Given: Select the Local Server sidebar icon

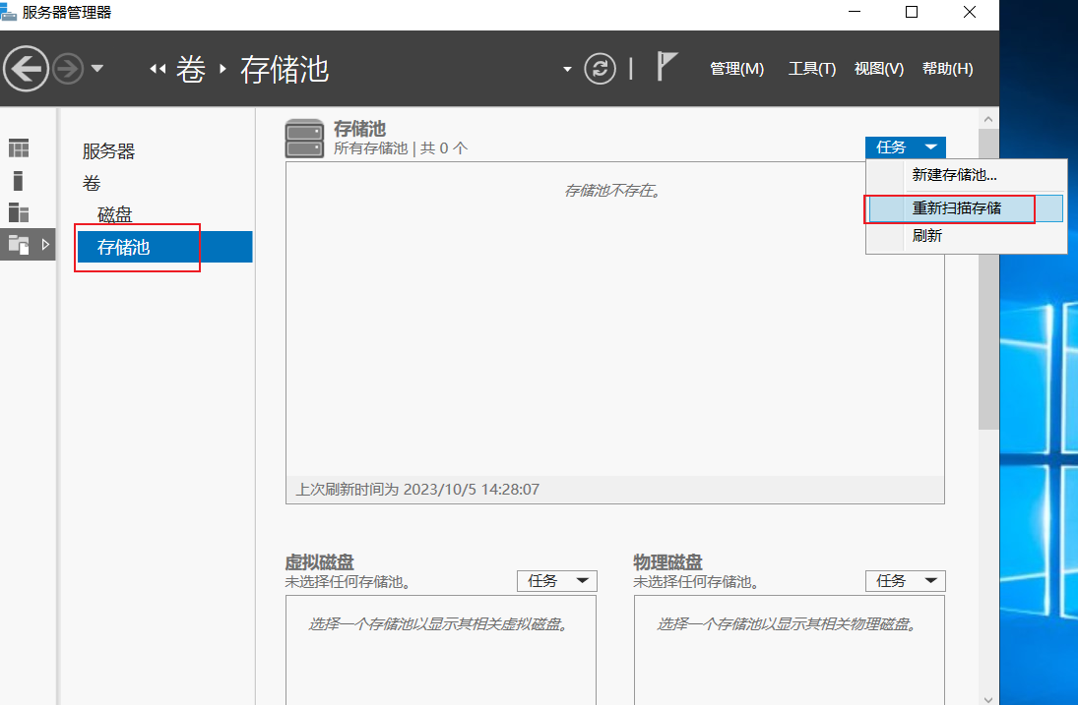Looking at the screenshot, I should pyautogui.click(x=19, y=181).
